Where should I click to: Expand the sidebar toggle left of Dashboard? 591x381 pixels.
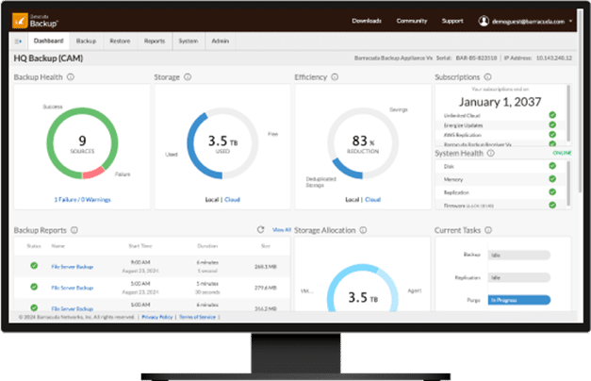click(x=19, y=41)
